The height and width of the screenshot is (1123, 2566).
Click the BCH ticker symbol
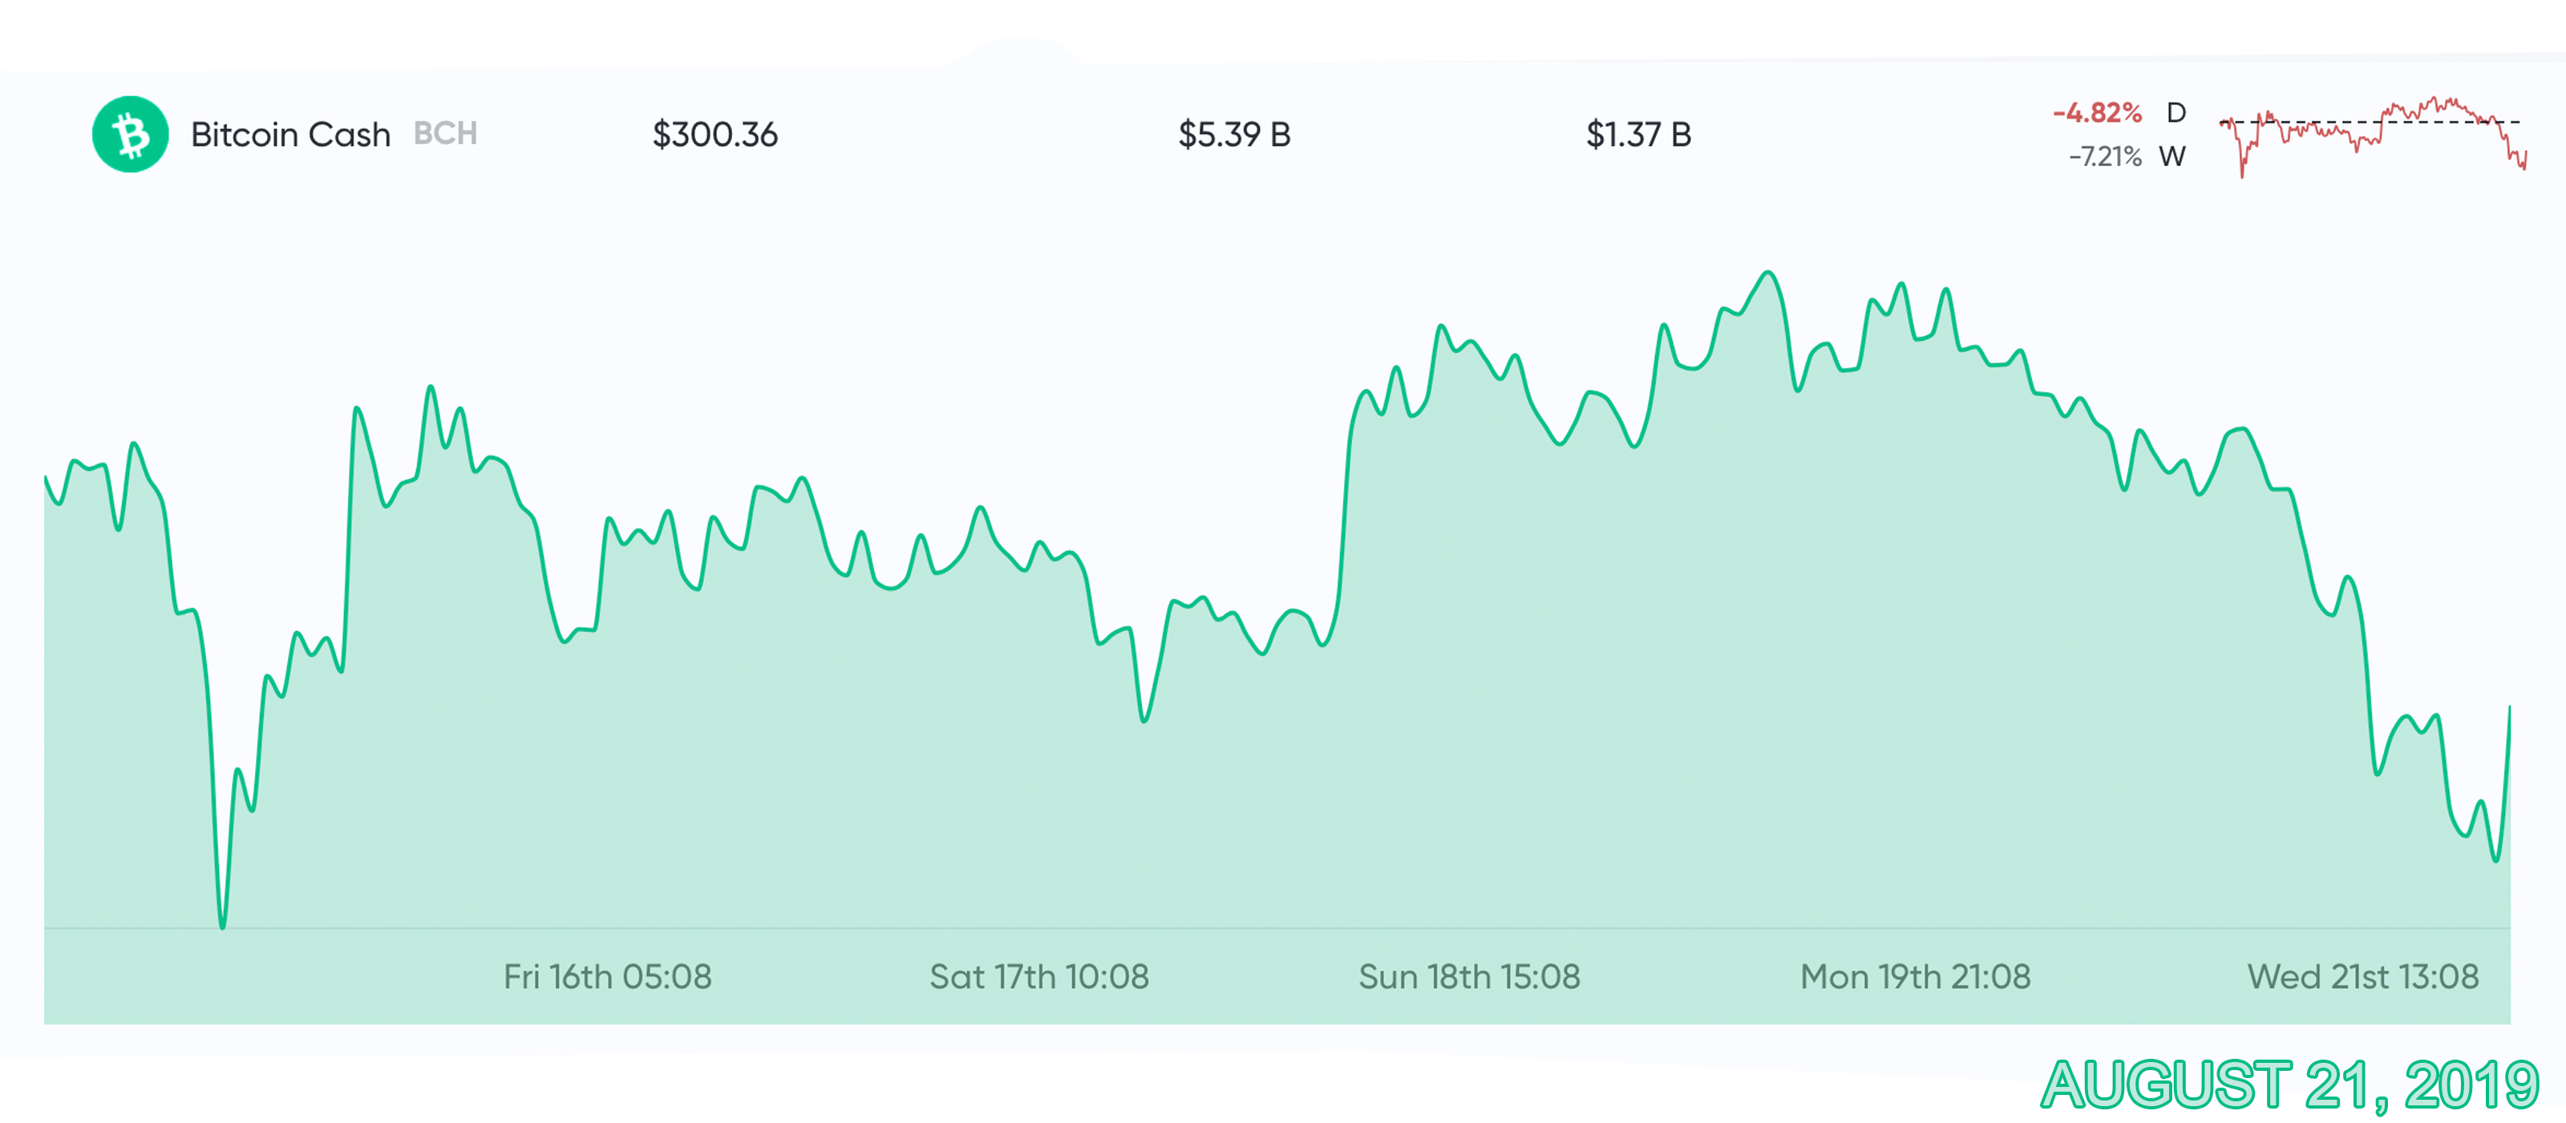coord(445,133)
